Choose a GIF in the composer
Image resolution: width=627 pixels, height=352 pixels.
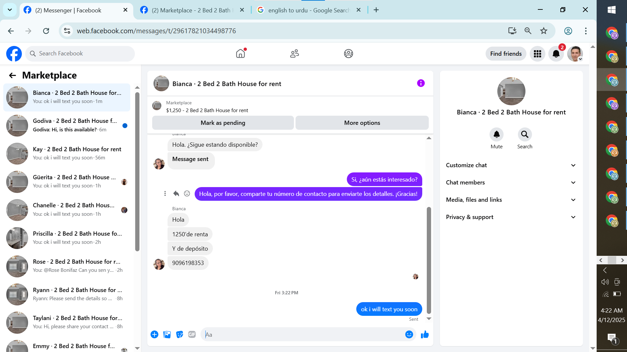pyautogui.click(x=192, y=334)
